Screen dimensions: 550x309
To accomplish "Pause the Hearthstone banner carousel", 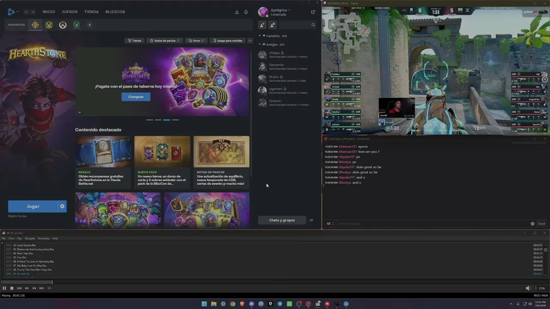I will [x=79, y=112].
